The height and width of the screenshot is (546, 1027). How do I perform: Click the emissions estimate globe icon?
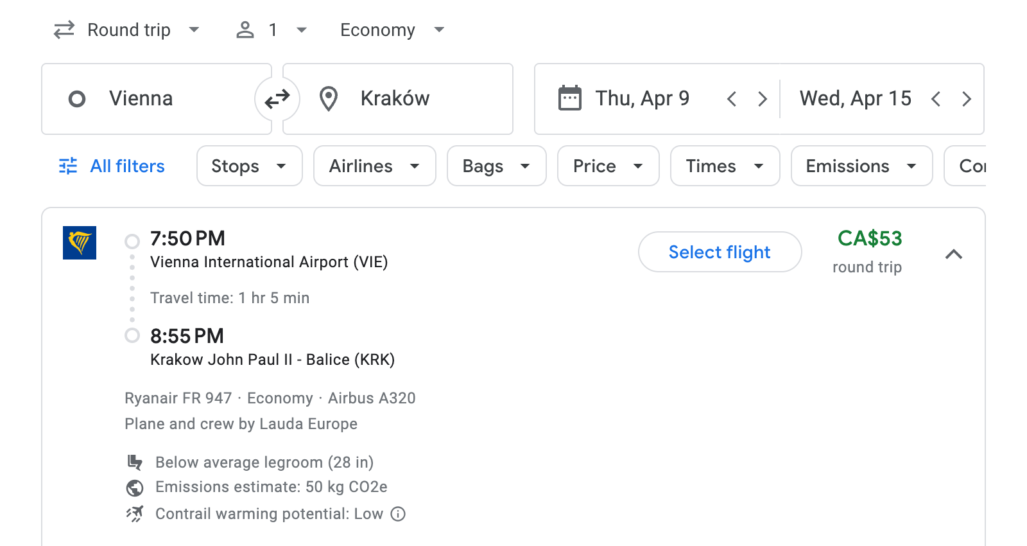[x=134, y=487]
